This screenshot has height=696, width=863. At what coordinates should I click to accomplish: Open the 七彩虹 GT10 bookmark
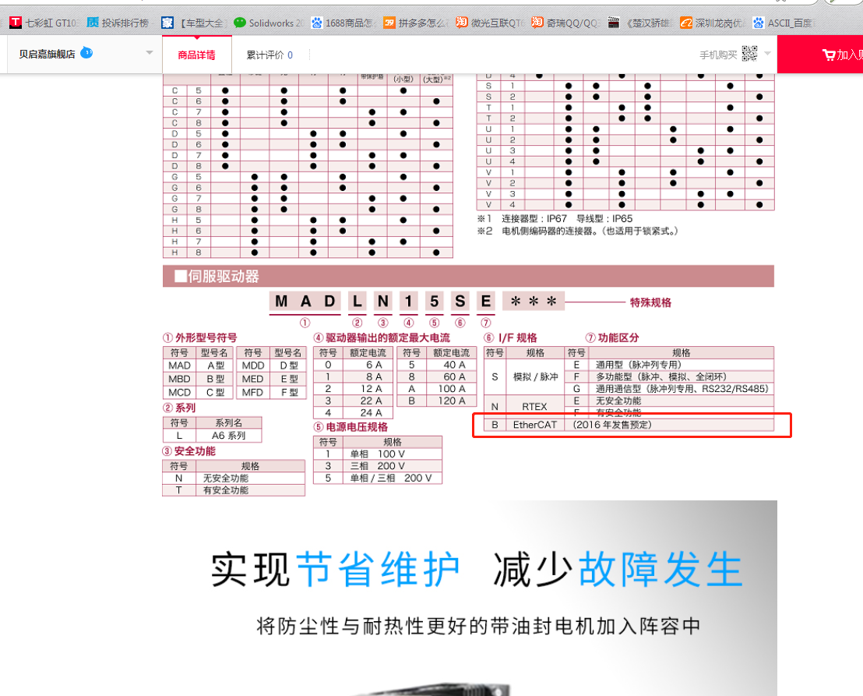click(44, 23)
